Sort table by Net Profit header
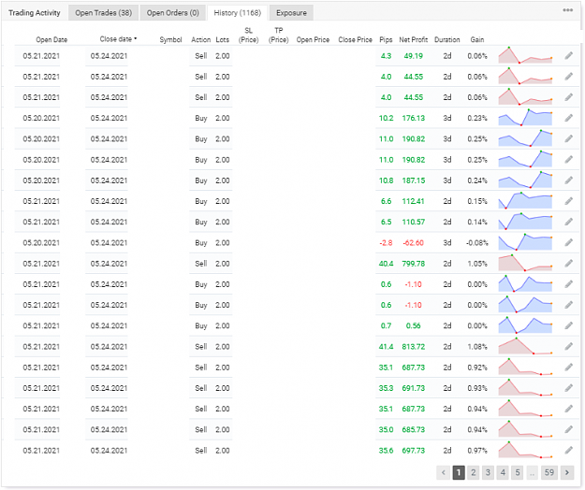Screen dimensions: 585x490 414,39
